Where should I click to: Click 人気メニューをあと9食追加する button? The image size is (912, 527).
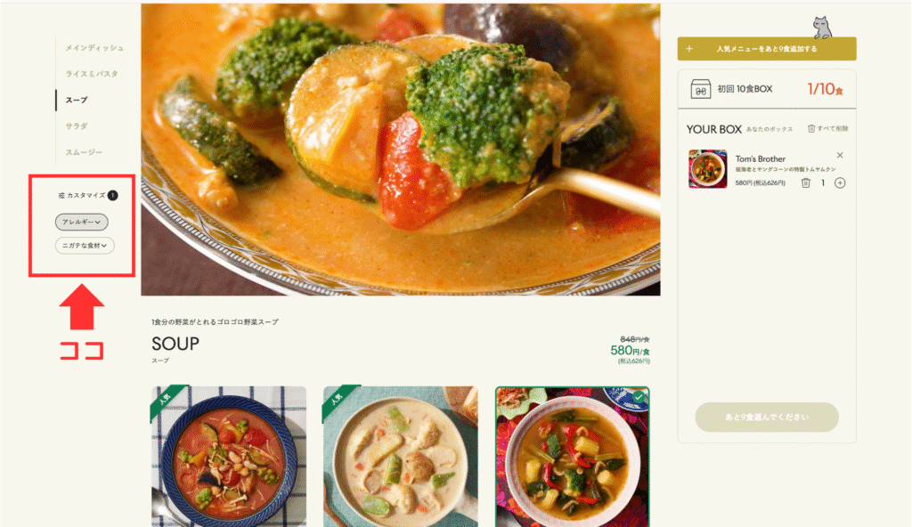[767, 49]
